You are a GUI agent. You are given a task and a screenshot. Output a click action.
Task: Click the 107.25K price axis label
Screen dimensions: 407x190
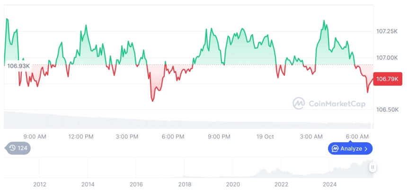(387, 31)
